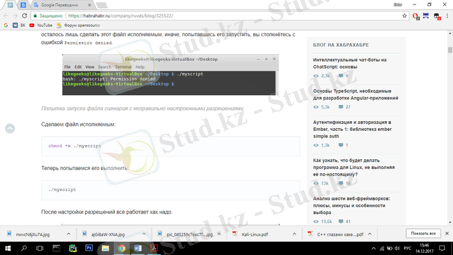453x255 pixels.
Task: Open File Explorer from the taskbar
Action: (105, 248)
